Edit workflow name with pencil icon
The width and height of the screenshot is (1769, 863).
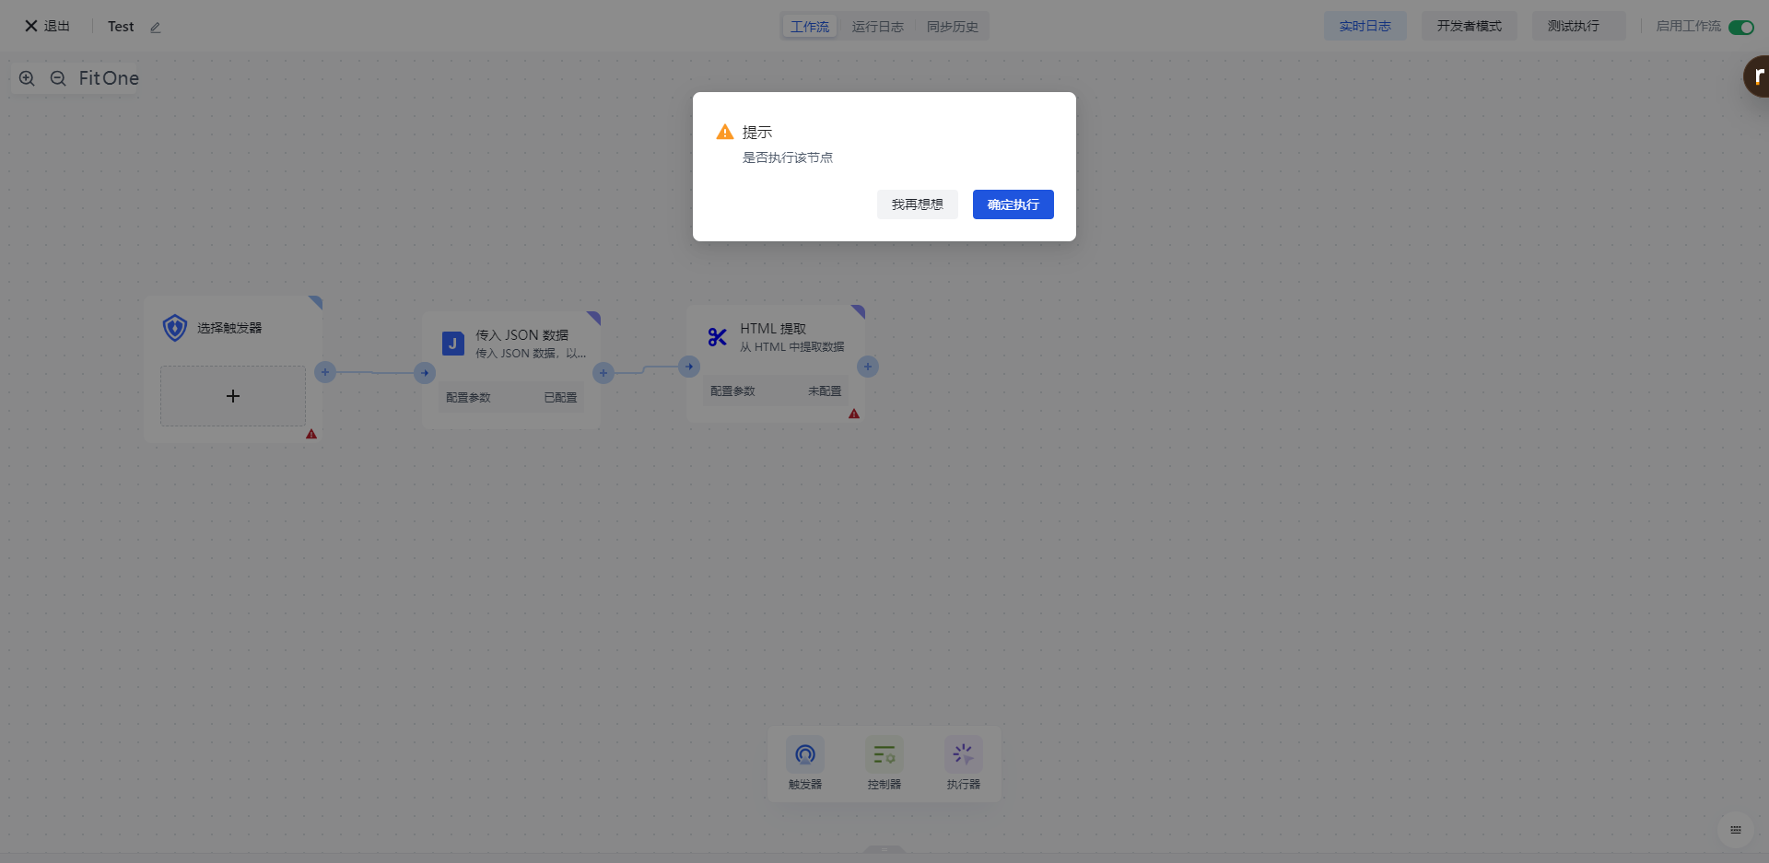pos(156,28)
